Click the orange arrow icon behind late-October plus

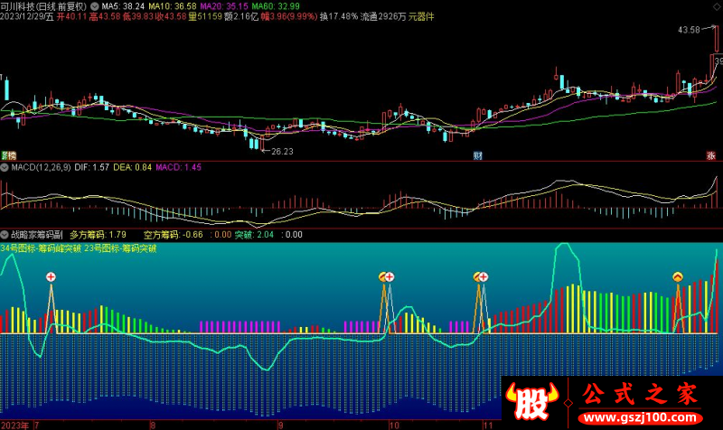click(x=476, y=277)
